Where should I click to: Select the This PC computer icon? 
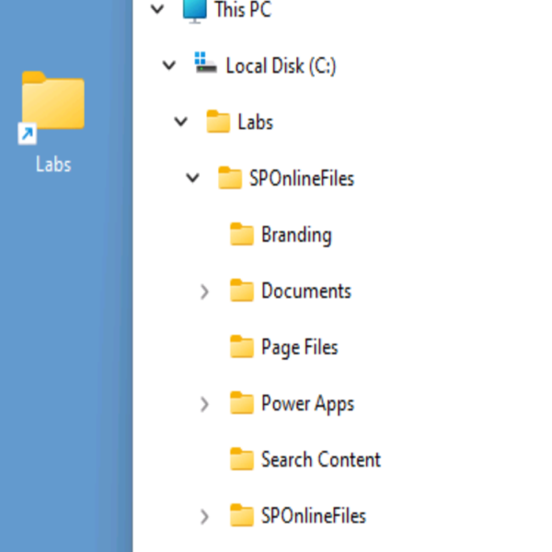(x=195, y=10)
